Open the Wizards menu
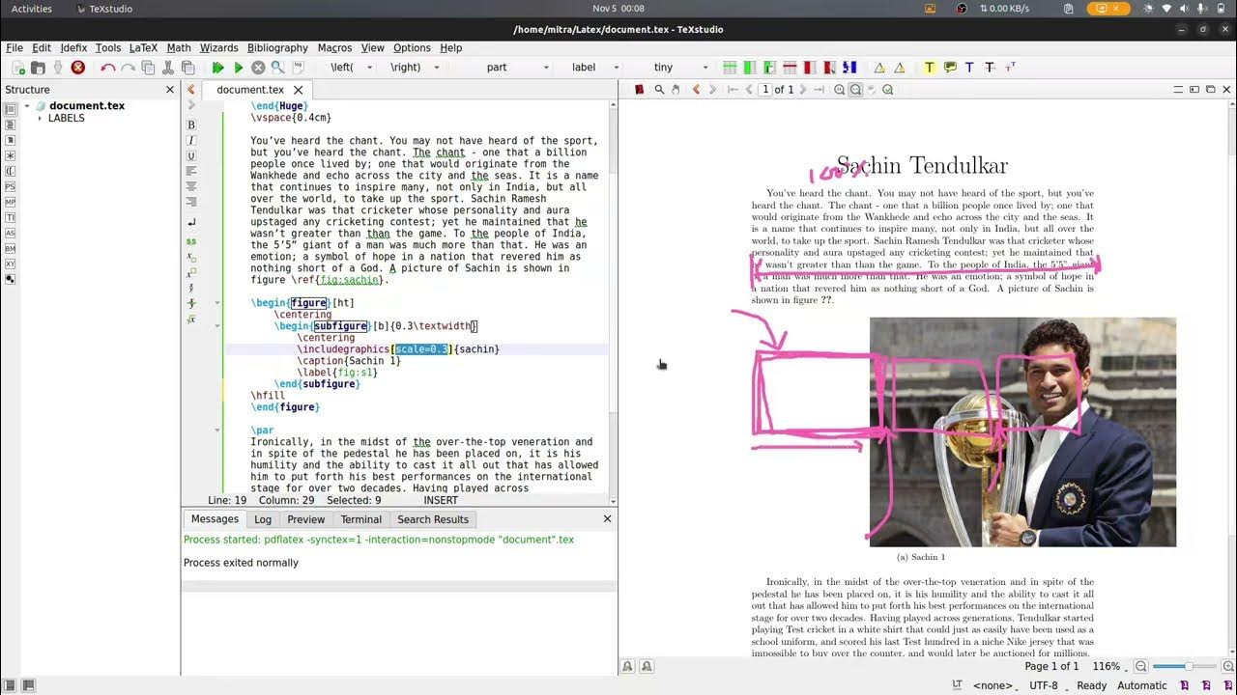This screenshot has width=1237, height=695. tap(218, 47)
